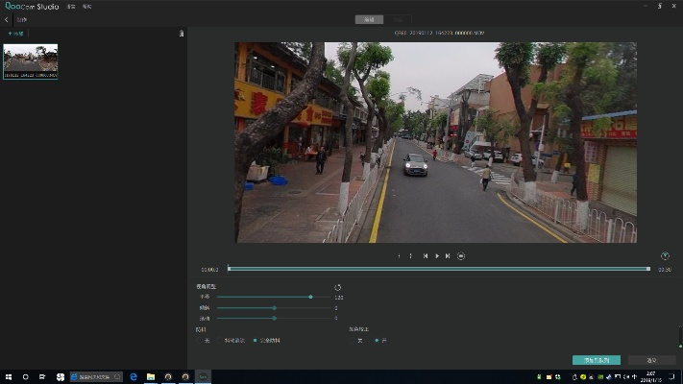Open the second menu in the title bar

[86, 7]
